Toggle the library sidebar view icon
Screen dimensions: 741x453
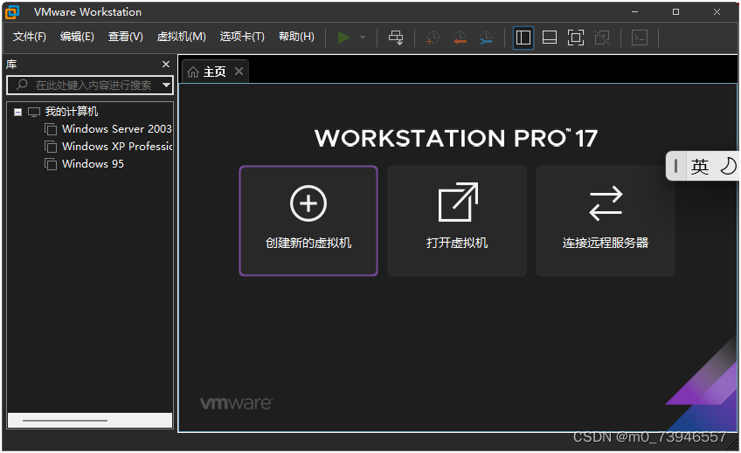[x=523, y=38]
